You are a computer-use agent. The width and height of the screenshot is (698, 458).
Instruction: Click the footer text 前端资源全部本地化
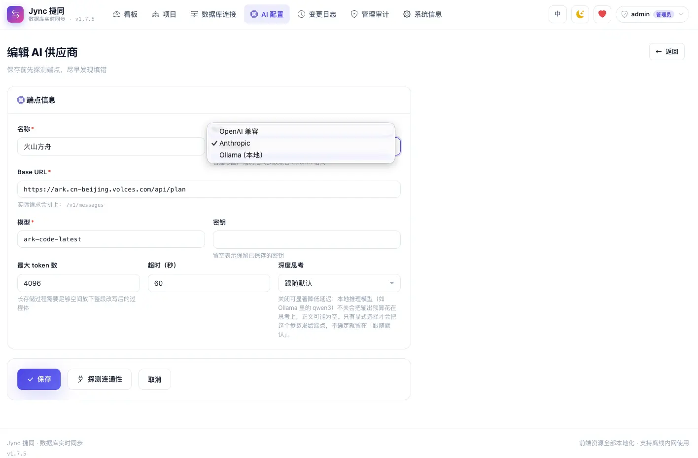[x=607, y=443]
